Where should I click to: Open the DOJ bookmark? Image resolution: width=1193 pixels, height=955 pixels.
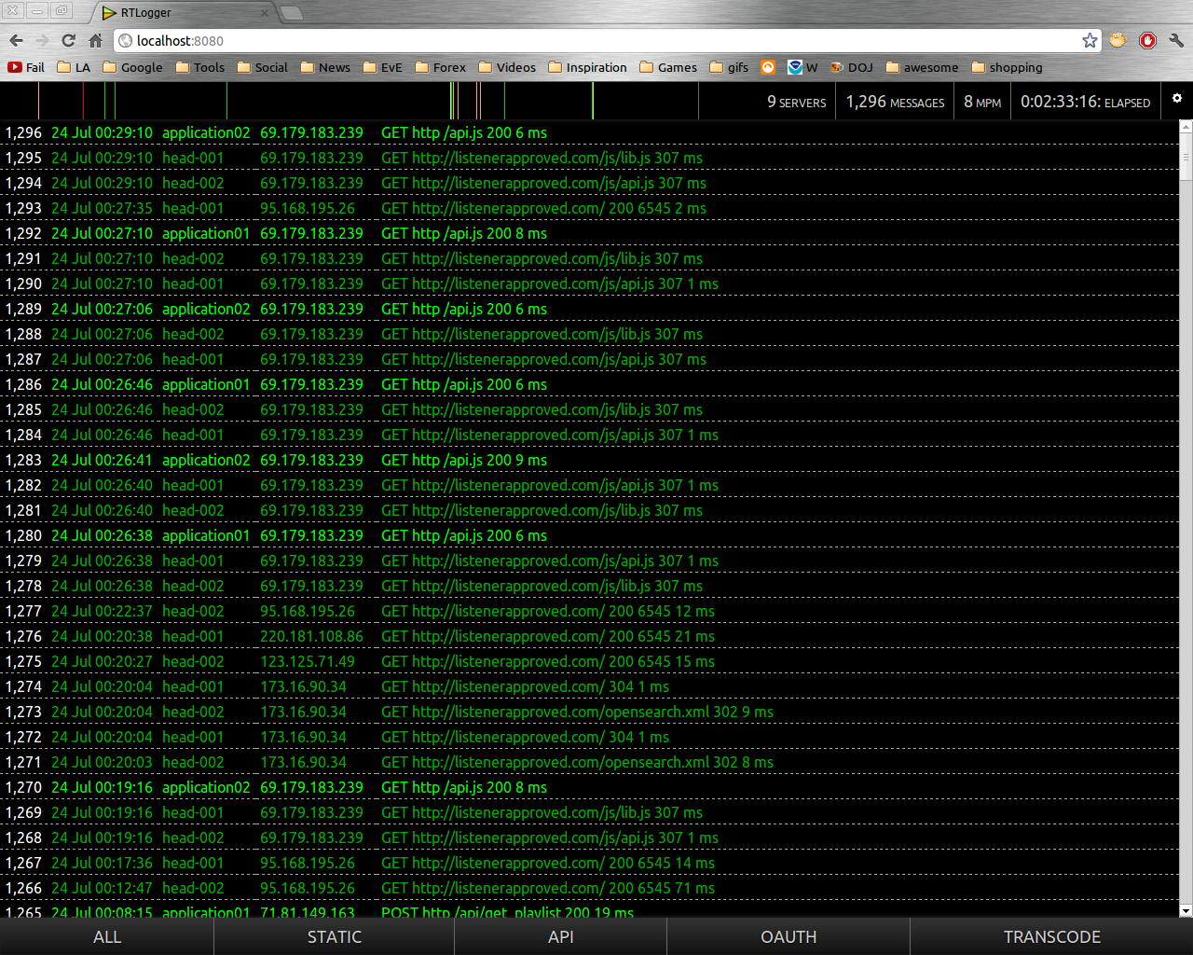pos(851,67)
